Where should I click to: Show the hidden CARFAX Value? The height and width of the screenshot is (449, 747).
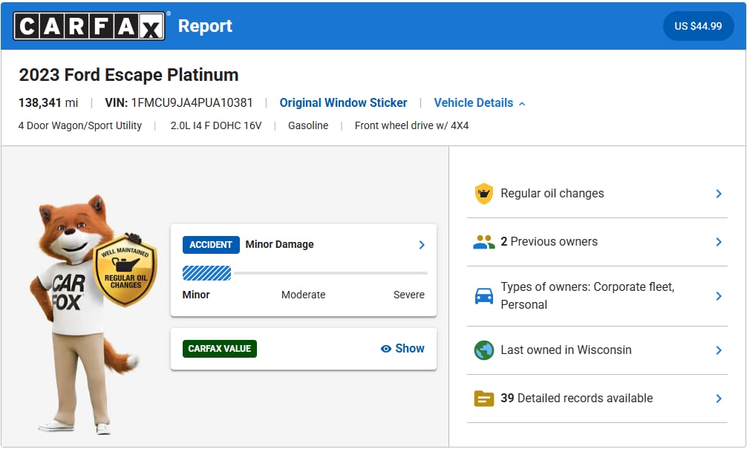coord(402,349)
